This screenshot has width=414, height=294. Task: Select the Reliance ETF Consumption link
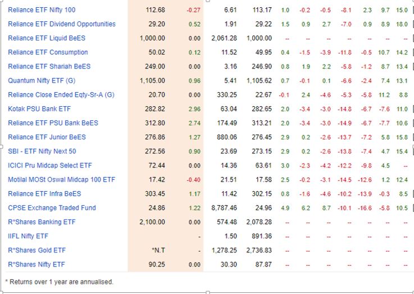48,52
